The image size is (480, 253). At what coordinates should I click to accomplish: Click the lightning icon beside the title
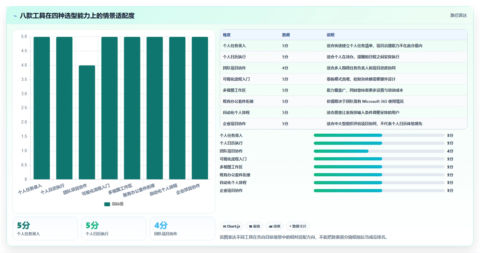pyautogui.click(x=15, y=16)
